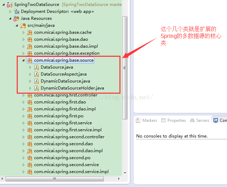Click the DynamicDataSource.java file icon
This screenshot has height=187, width=227.
(x=37, y=81)
